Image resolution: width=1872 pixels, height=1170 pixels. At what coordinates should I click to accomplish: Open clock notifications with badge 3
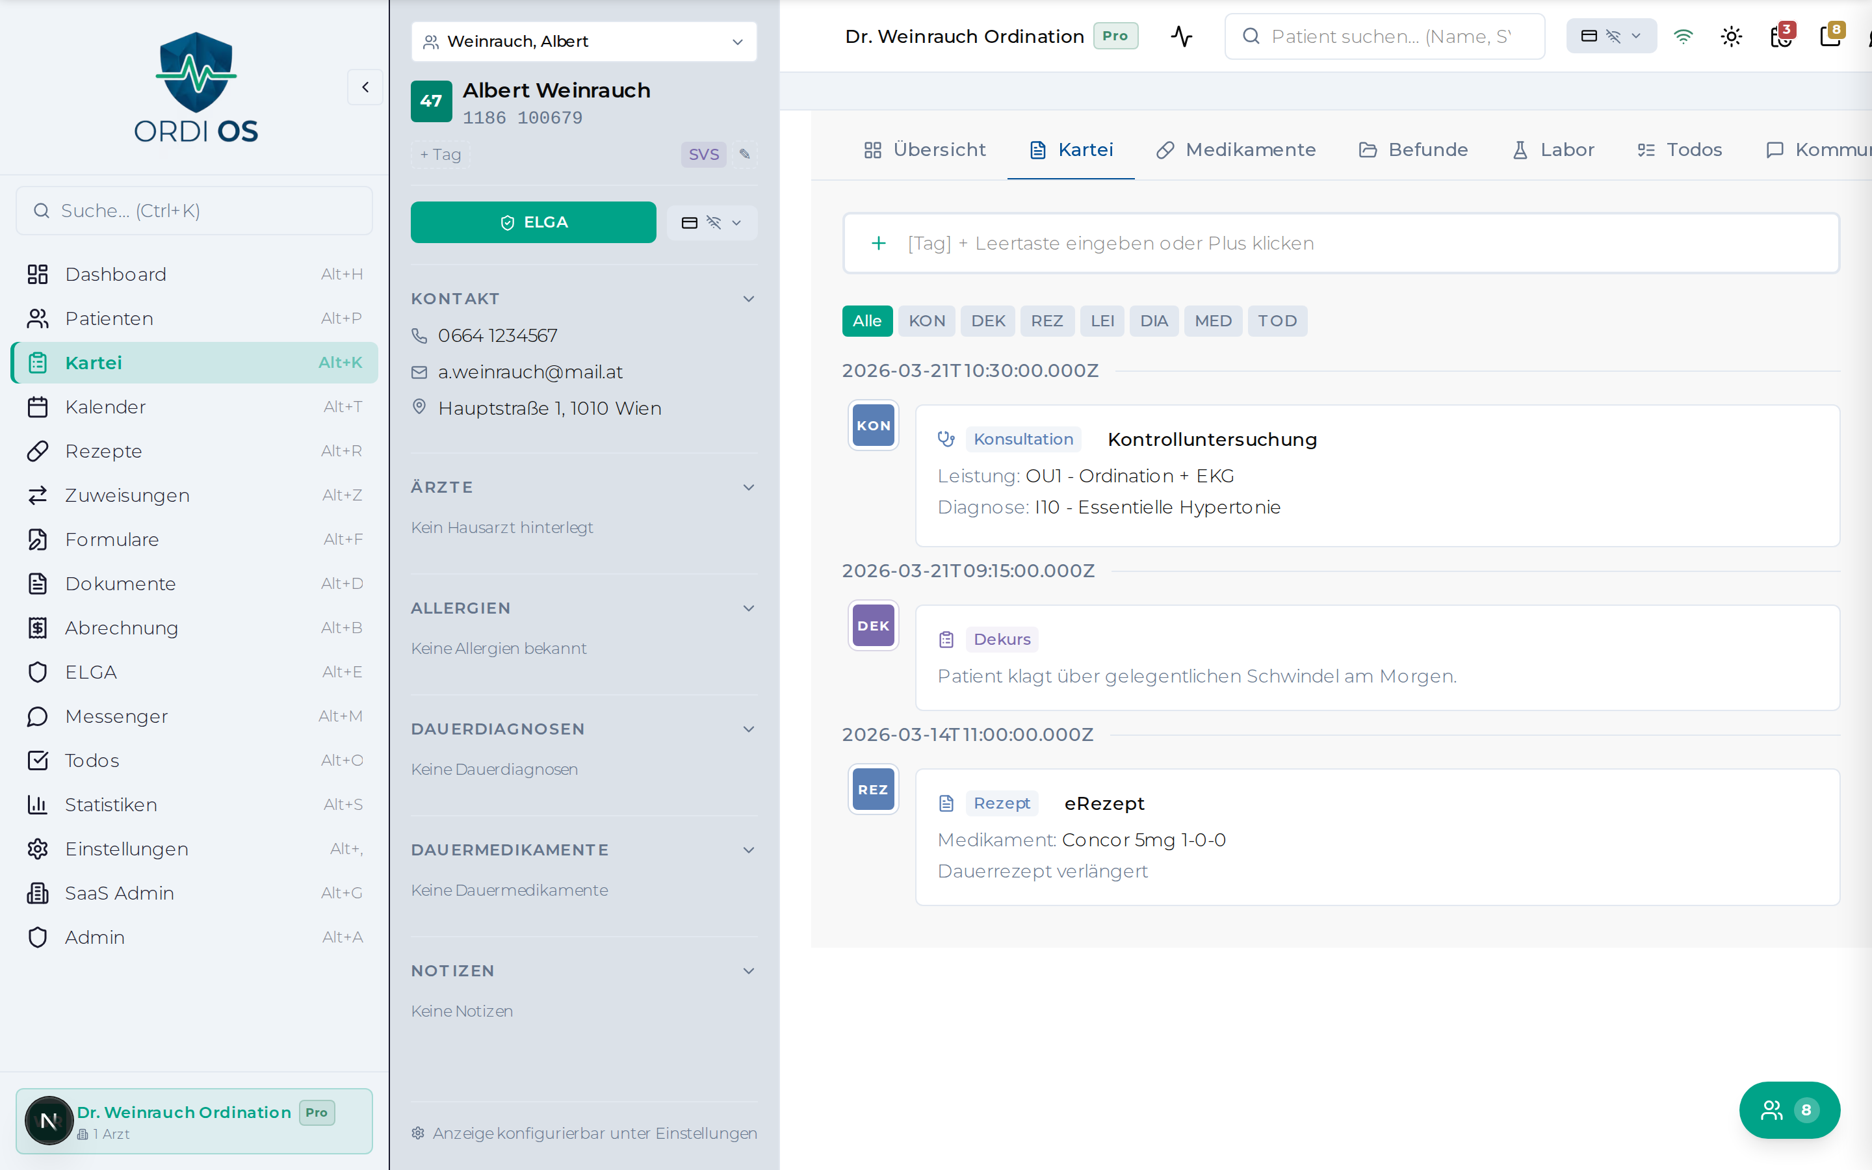tap(1782, 36)
